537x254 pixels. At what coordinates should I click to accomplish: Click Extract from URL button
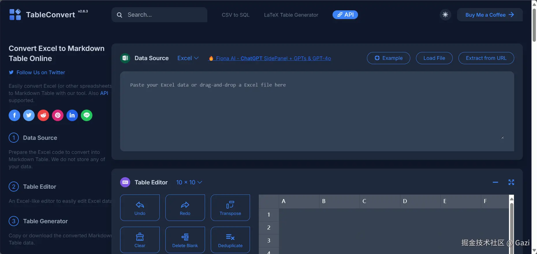[486, 58]
